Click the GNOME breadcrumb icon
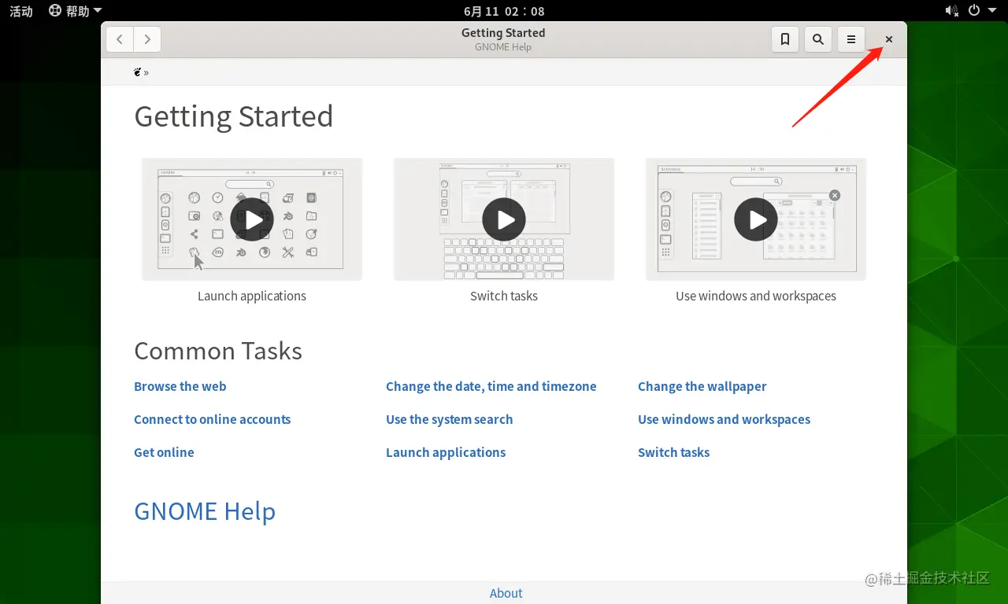1008x604 pixels. click(138, 72)
